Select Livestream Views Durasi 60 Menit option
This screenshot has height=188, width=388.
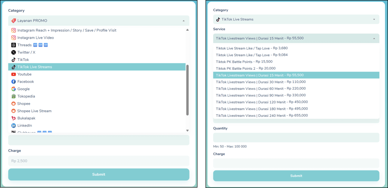coord(261,88)
